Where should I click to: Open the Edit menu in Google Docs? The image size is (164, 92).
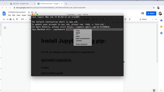pyautogui.click(x=14, y=15)
